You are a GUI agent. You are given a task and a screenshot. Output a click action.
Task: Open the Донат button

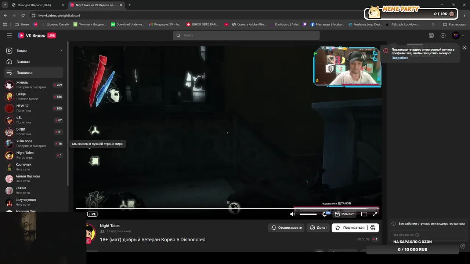coord(318,228)
